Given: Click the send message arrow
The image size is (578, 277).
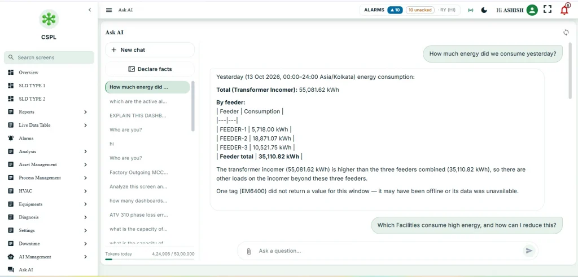Looking at the screenshot, I should click(529, 251).
